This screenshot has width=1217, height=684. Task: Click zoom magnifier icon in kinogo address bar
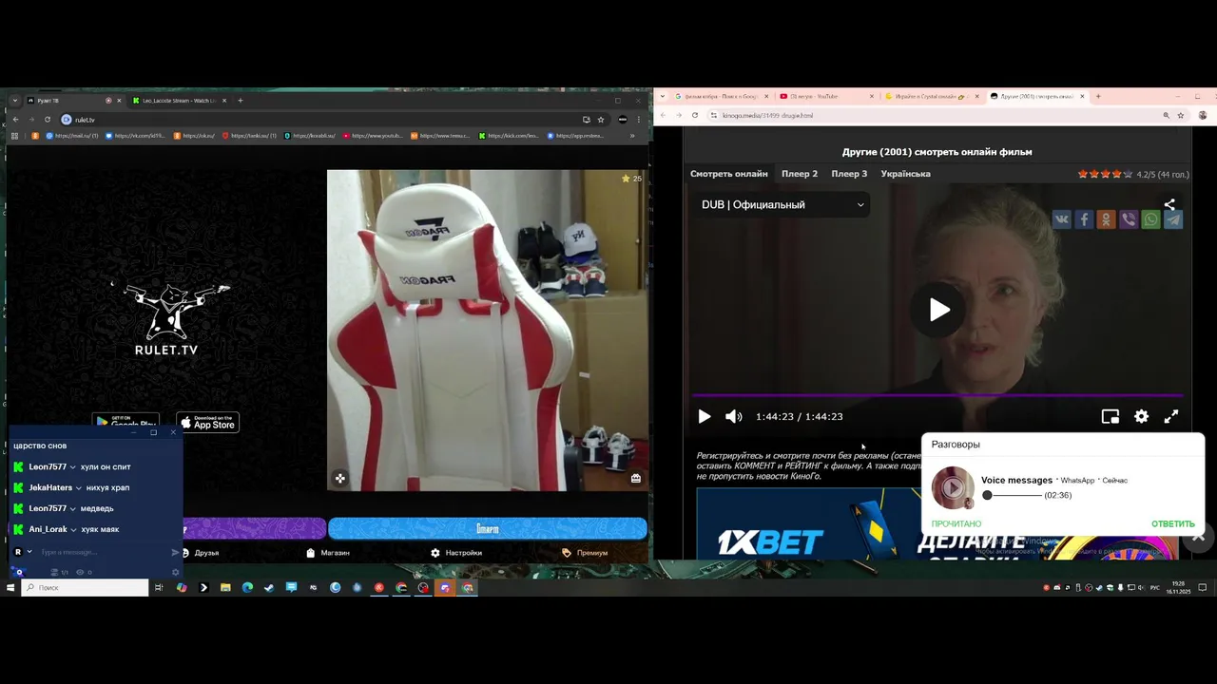point(1166,115)
